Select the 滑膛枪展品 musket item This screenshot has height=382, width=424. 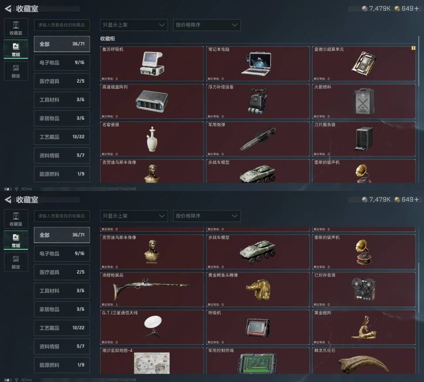(151, 290)
